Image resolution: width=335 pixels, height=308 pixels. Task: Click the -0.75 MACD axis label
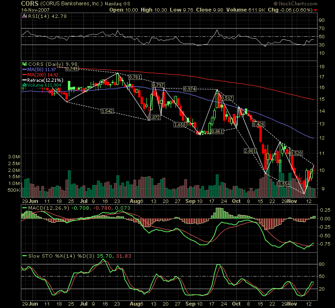325,244
